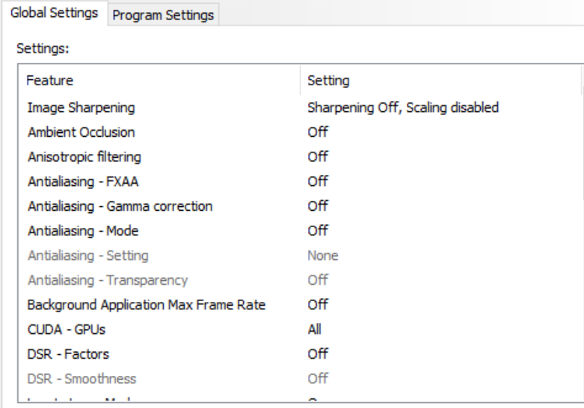Viewport: 584px width, 408px height.
Task: Click the Setting column header
Action: tap(441, 81)
